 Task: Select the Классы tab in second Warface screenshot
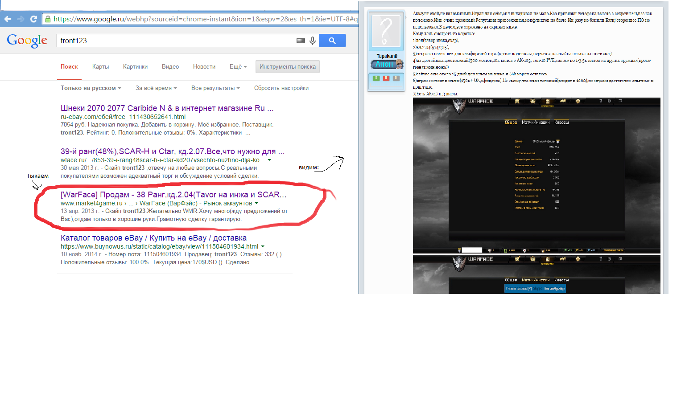pos(561,280)
